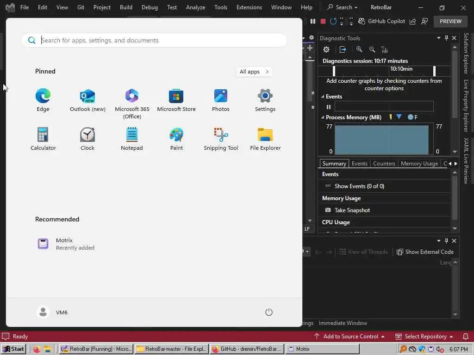Open XAML Live Preview side tab
This screenshot has height=355, width=474.
pyautogui.click(x=466, y=160)
